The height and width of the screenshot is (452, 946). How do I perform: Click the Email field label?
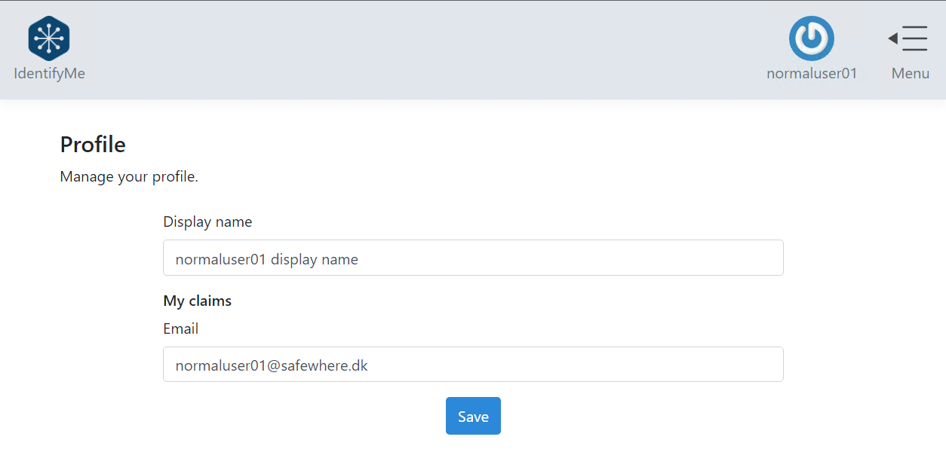[181, 329]
